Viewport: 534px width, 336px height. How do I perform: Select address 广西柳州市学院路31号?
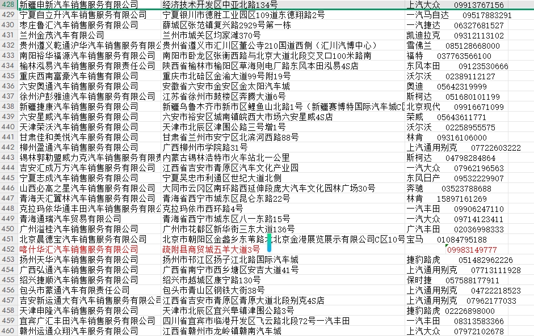[x=205, y=147]
